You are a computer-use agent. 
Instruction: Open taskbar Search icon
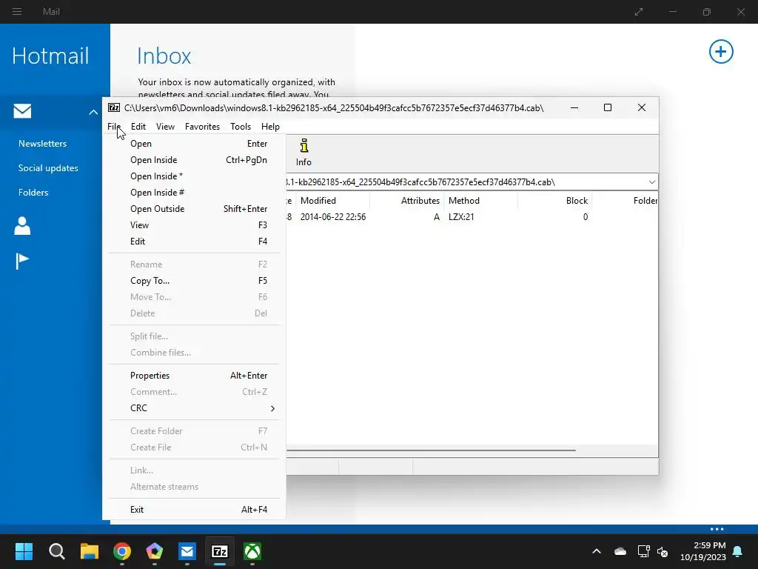click(56, 551)
